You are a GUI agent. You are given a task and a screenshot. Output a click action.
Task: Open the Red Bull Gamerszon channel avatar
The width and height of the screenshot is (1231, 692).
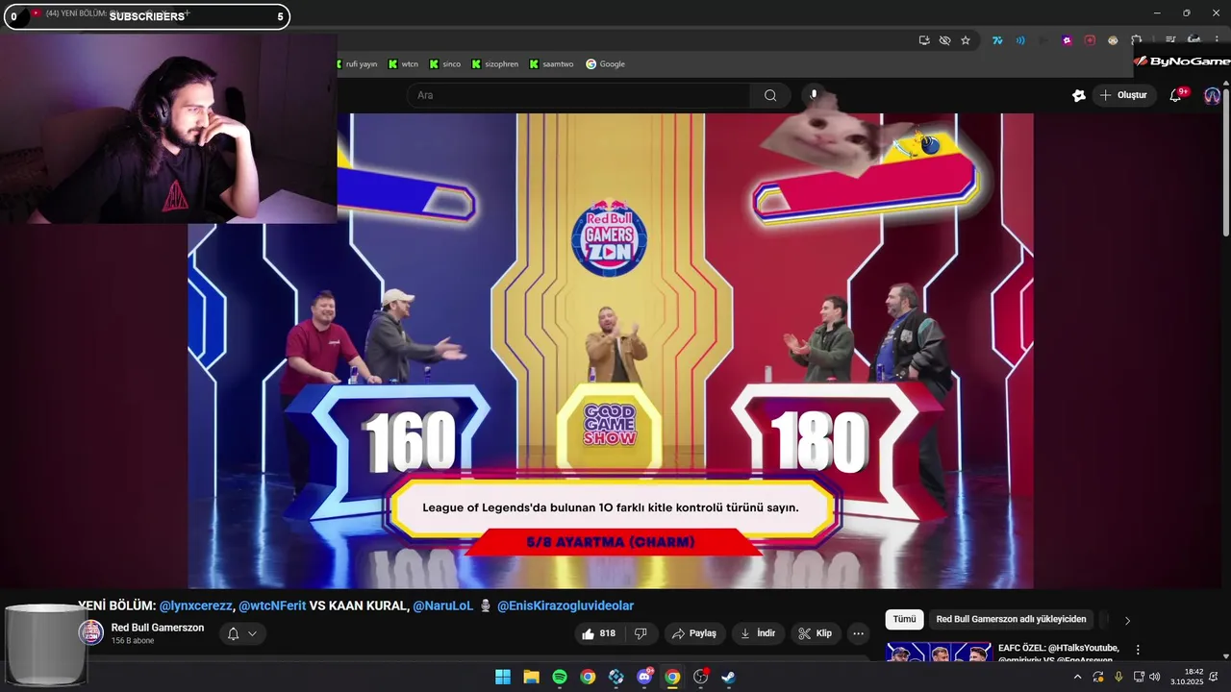click(x=91, y=632)
